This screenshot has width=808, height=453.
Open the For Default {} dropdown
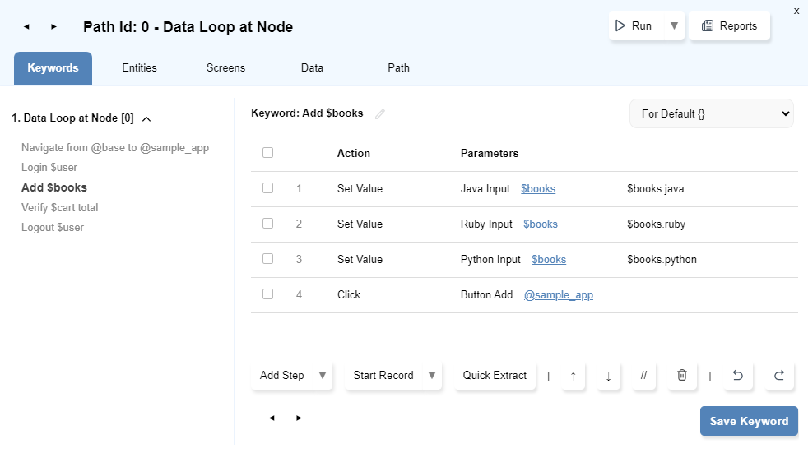point(711,114)
